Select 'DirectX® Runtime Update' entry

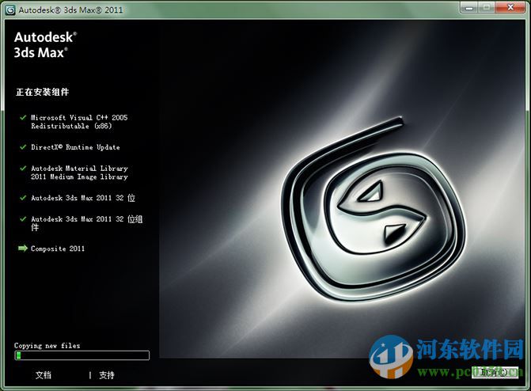point(75,147)
